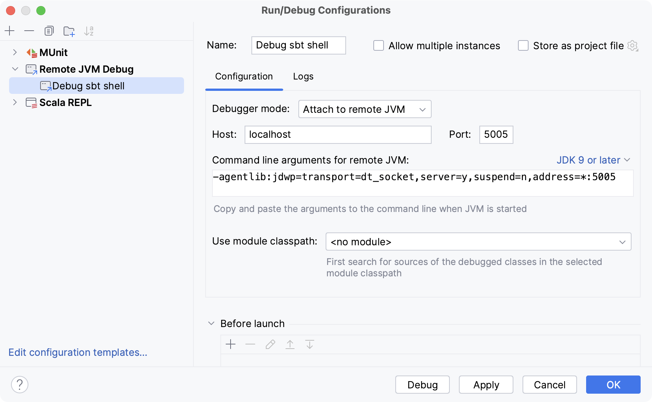
Task: Copy the Debug sbt shell configuration
Action: (49, 31)
